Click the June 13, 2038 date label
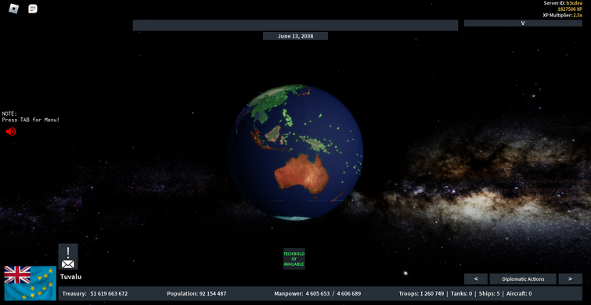Screen dimensions: 591x305 [x=296, y=36]
